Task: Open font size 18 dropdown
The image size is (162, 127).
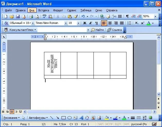Action: [78, 23]
